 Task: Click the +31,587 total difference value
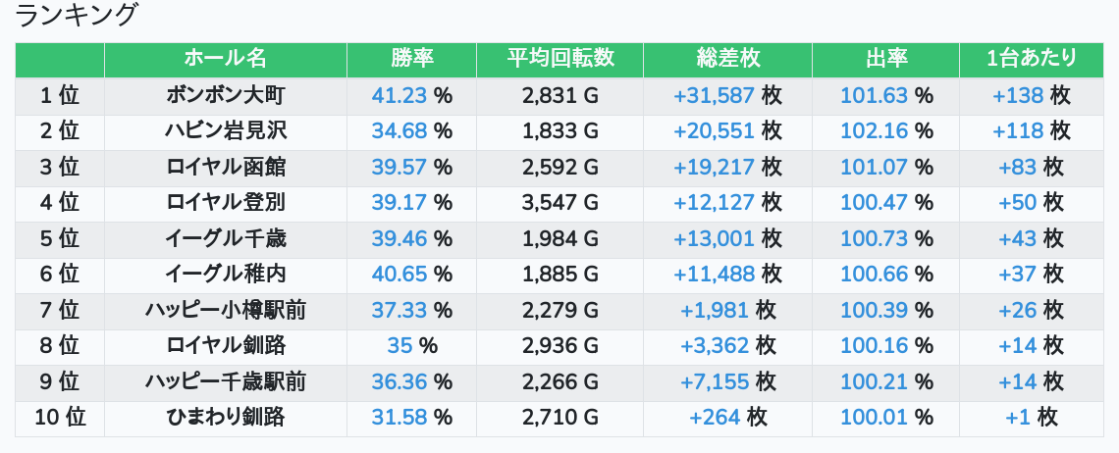pos(714,95)
